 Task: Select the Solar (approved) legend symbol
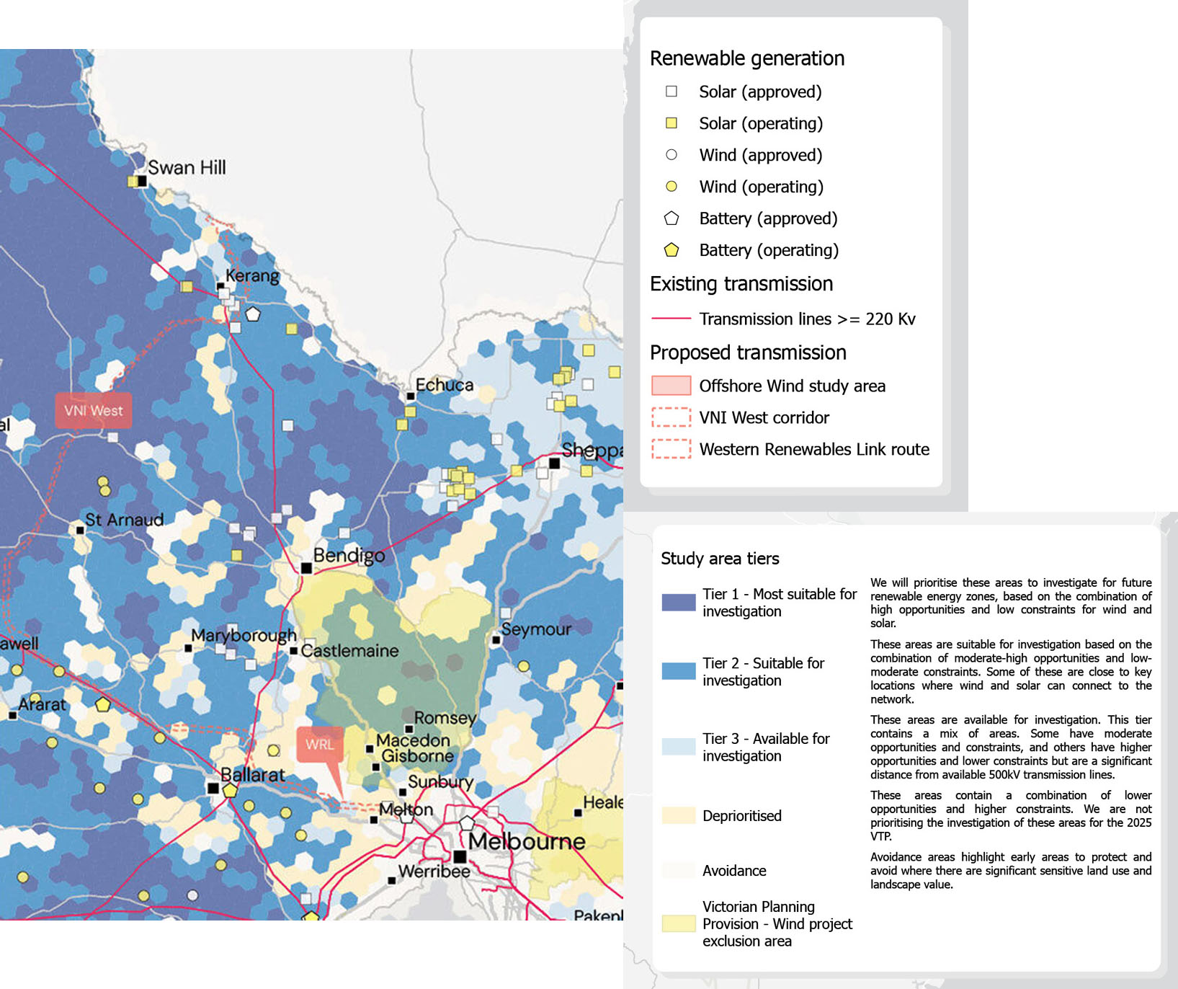[x=671, y=92]
